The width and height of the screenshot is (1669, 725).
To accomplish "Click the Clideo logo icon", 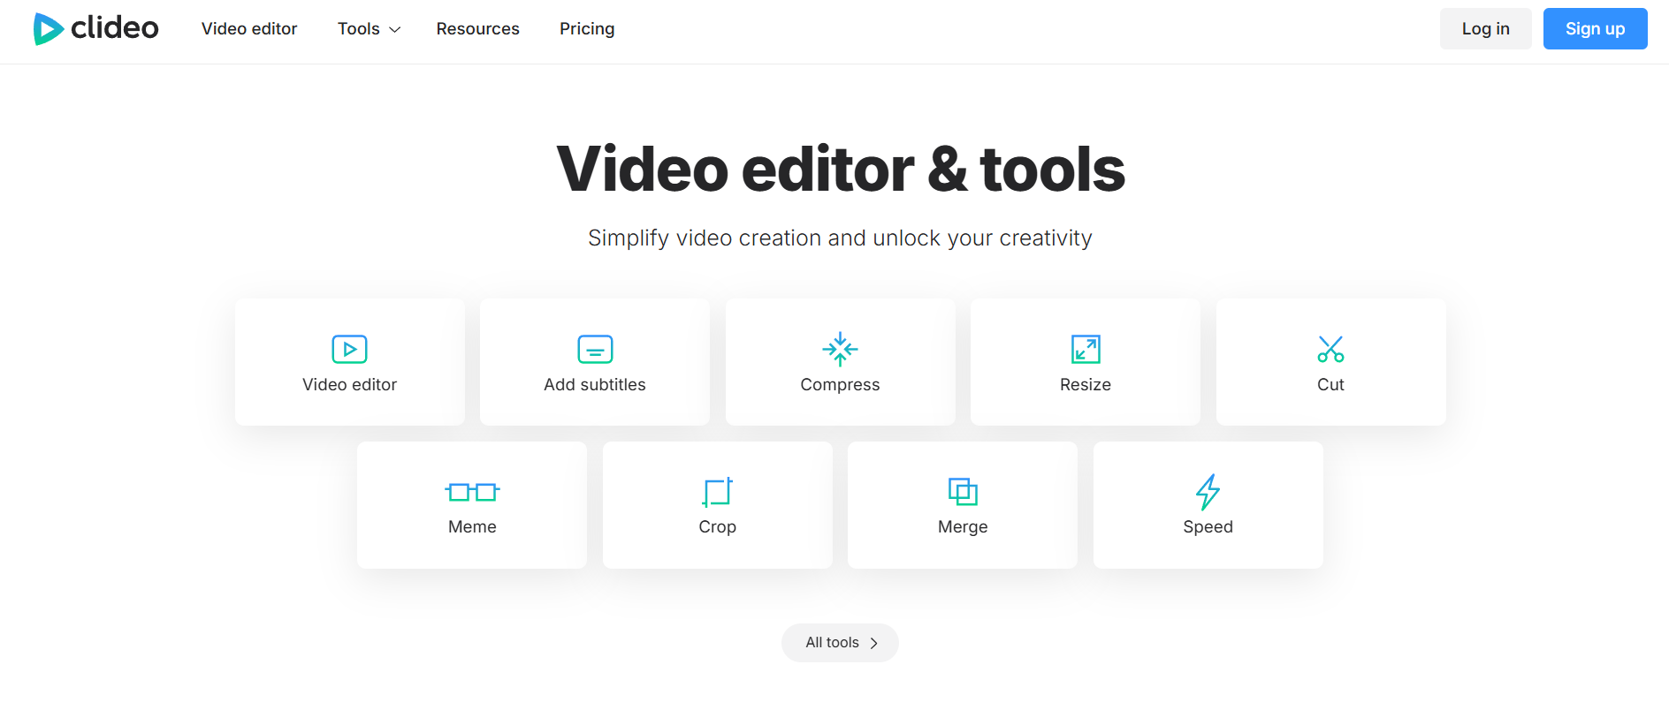I will point(48,29).
